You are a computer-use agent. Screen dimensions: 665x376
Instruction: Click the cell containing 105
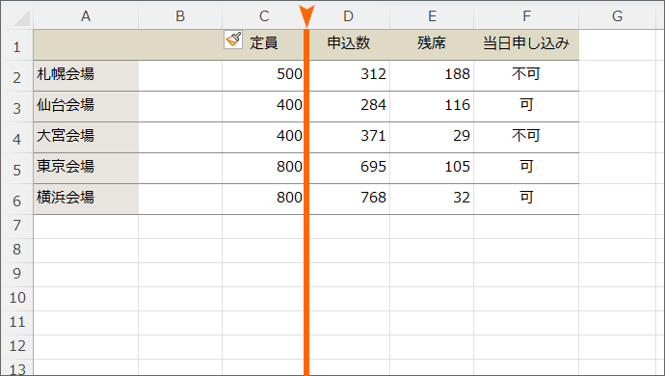(432, 169)
